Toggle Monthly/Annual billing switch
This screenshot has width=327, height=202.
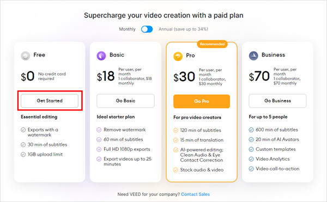[147, 29]
